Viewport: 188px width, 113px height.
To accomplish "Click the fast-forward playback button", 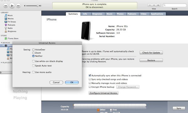I will click(18, 6).
